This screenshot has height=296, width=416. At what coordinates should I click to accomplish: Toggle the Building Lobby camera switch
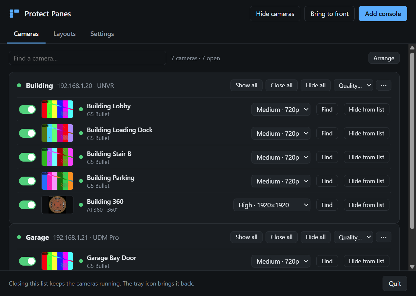(28, 109)
